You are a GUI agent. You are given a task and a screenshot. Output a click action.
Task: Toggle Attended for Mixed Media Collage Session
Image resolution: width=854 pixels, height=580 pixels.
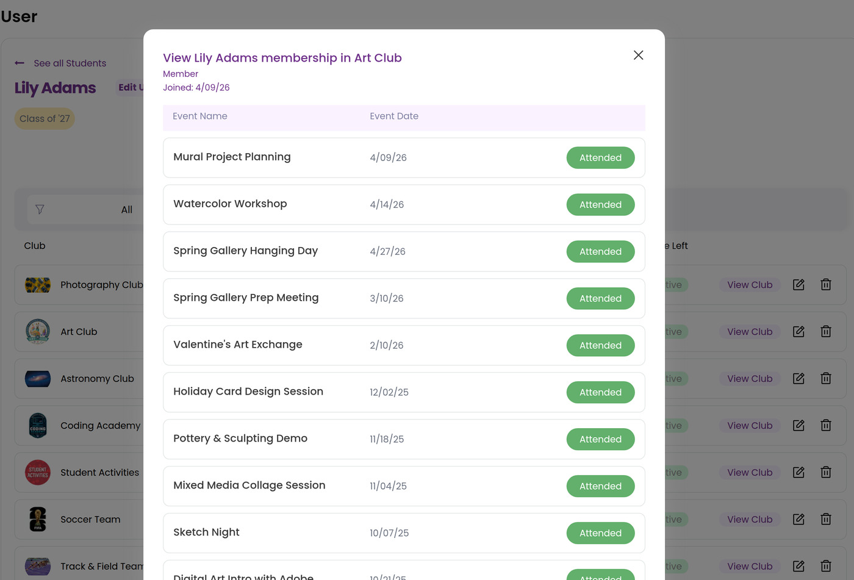click(x=600, y=486)
